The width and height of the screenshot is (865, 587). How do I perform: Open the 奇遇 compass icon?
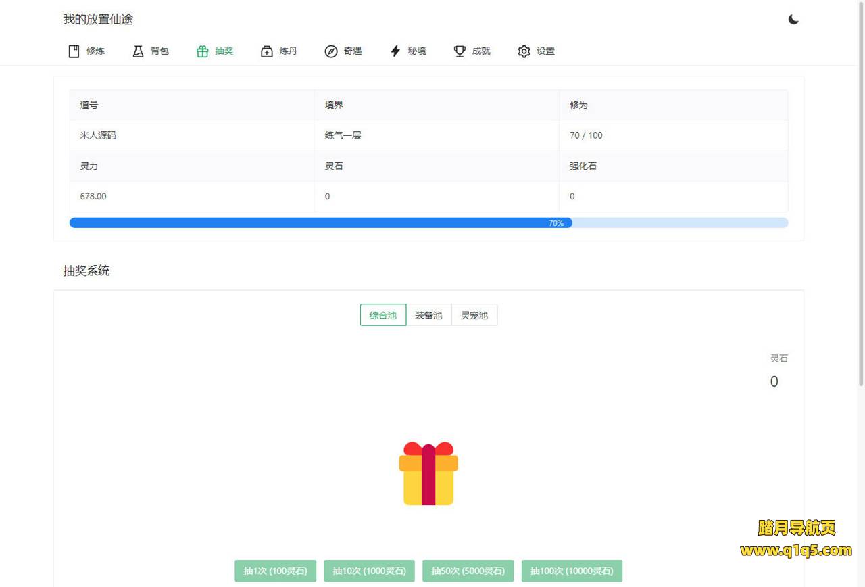[331, 51]
